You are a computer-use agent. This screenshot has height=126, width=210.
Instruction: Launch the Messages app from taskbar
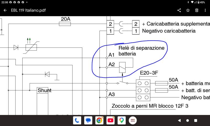click(88, 120)
